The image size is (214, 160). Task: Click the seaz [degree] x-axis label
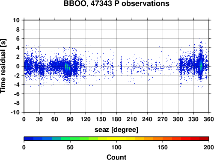pyautogui.click(x=116, y=130)
